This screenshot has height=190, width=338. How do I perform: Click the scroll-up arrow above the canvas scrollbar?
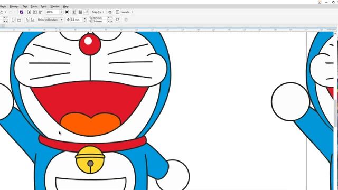335,34
